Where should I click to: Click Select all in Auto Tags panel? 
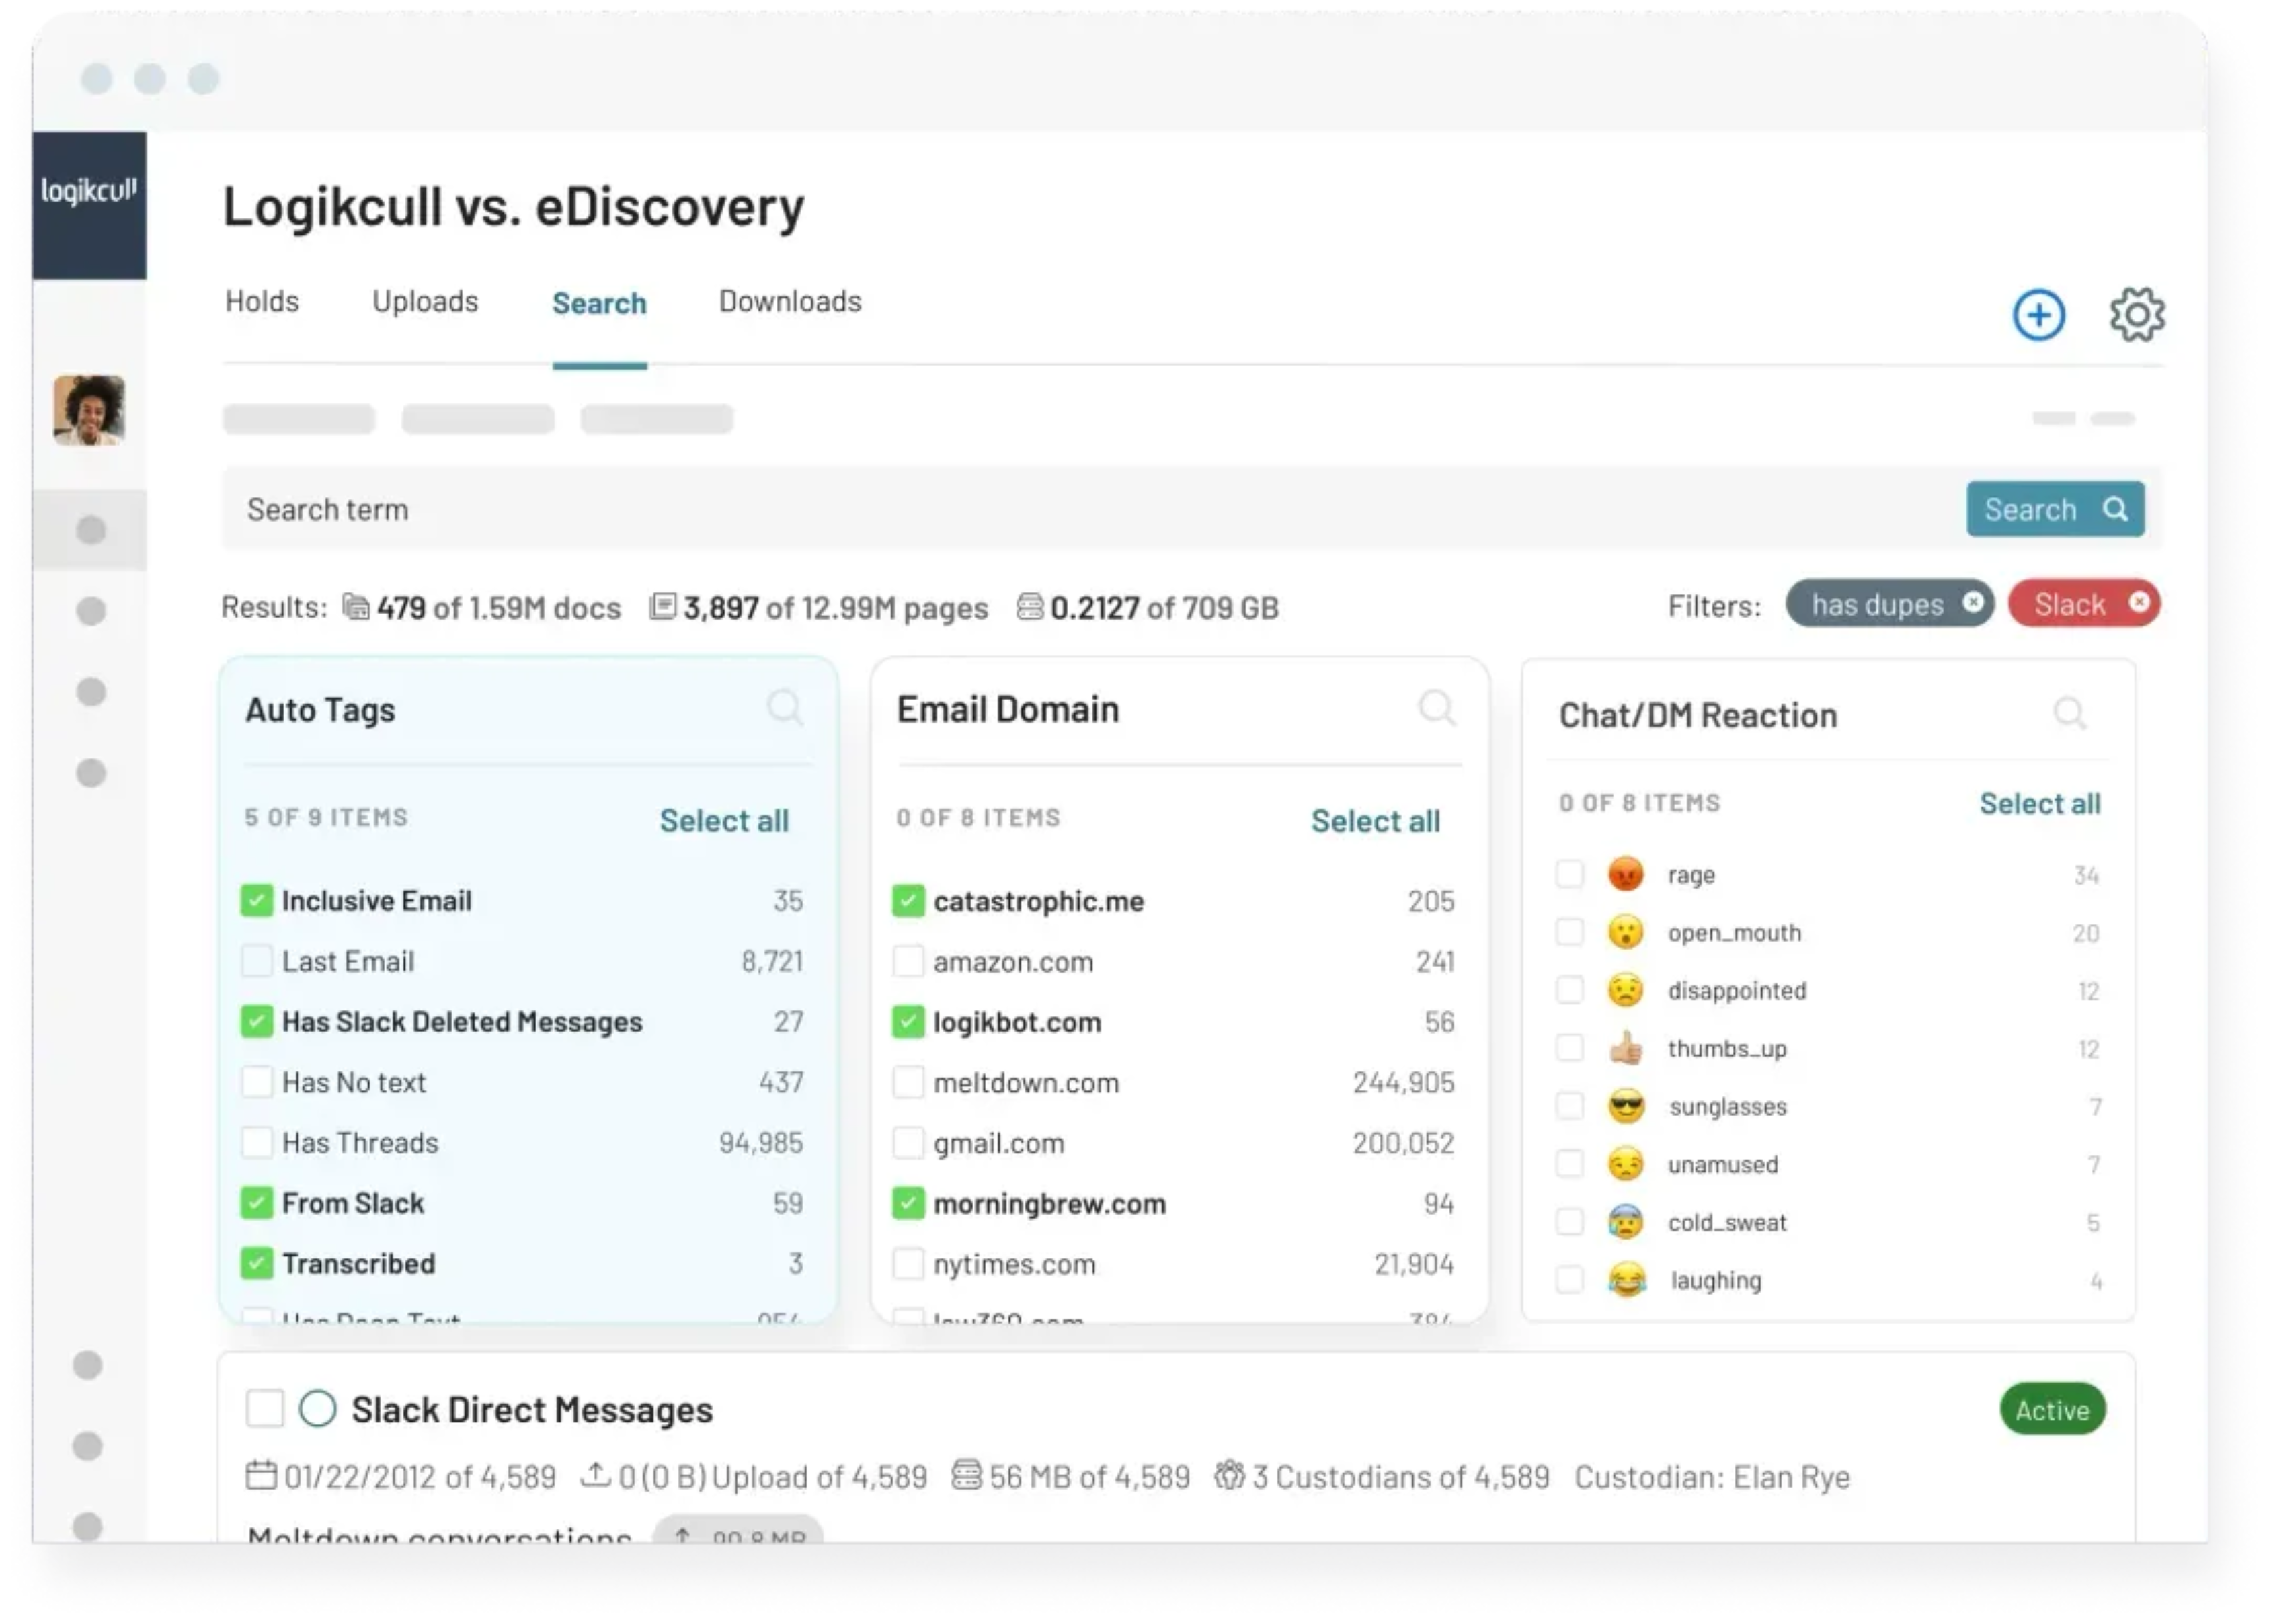click(x=724, y=821)
